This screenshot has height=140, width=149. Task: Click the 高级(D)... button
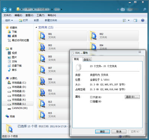tap(132, 97)
